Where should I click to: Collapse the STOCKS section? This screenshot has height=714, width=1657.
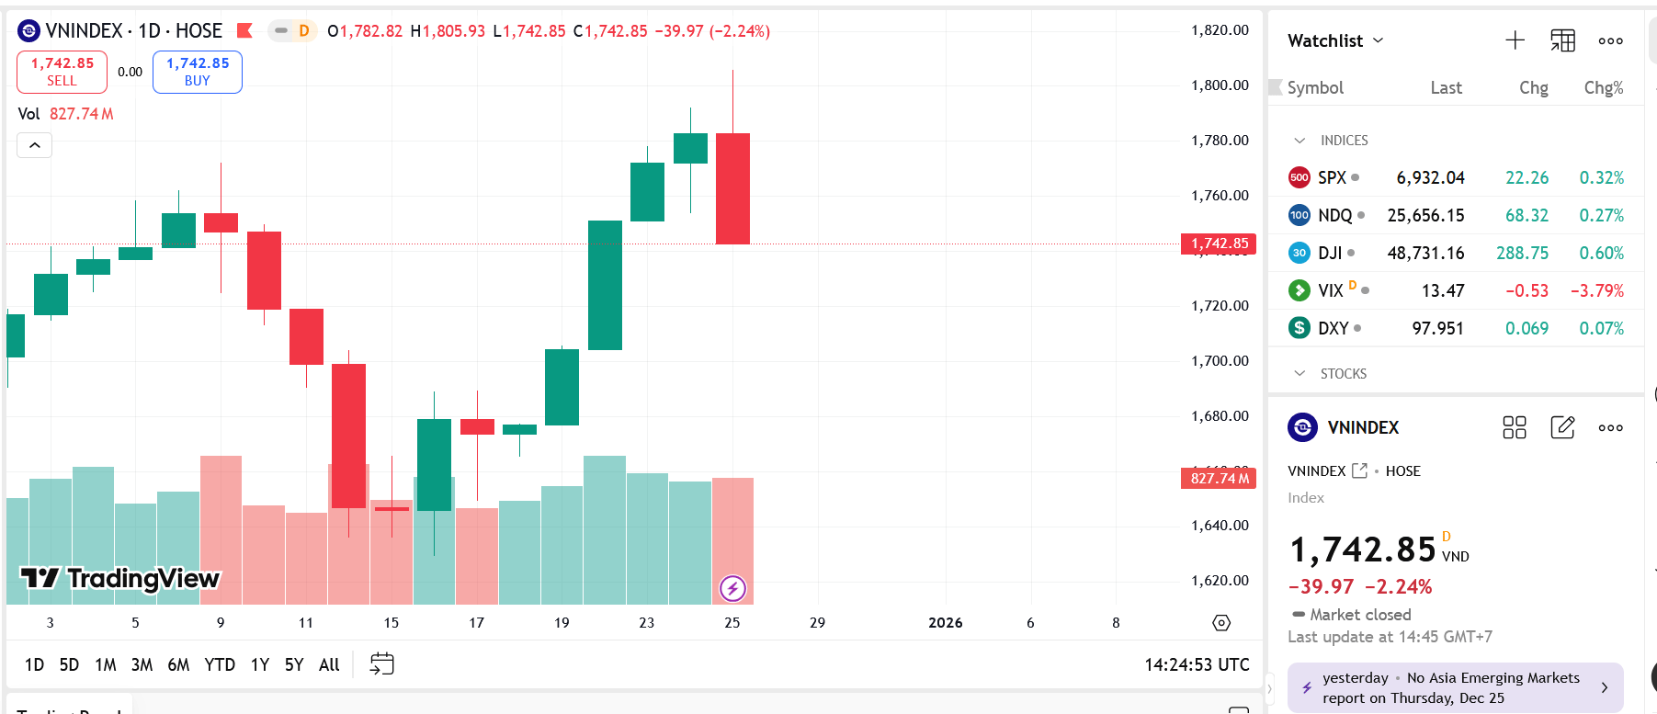[x=1299, y=374]
